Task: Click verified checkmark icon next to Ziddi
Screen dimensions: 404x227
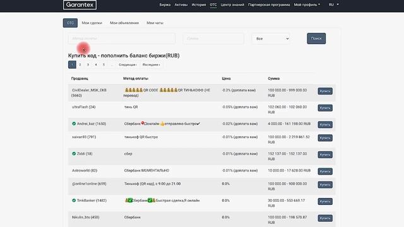Action: 74,154
